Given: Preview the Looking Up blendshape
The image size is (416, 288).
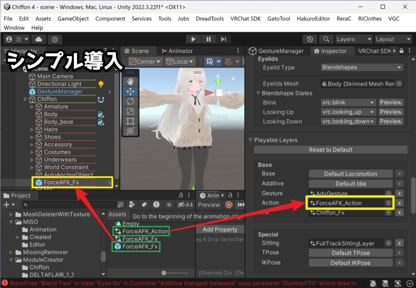Looking at the screenshot, I should tap(390, 112).
